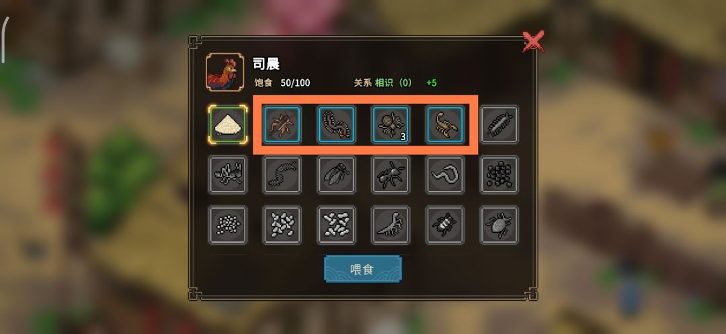
Task: Click the 喂食 feed button
Action: [x=362, y=269]
